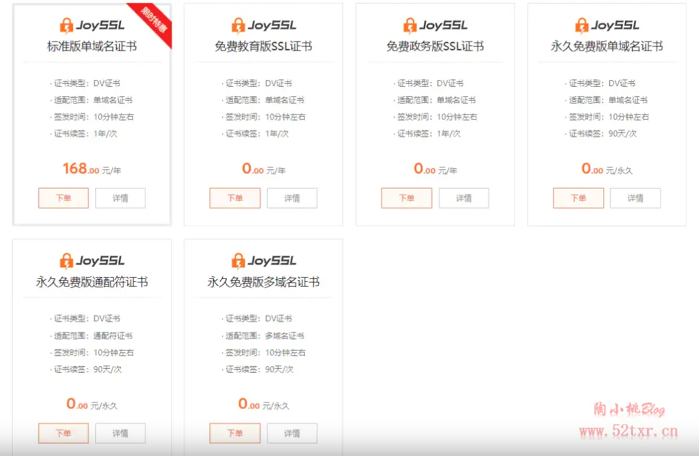Click JoySSL logo on 标准版单域名证书 card
Viewport: 699px width, 456px height.
(92, 25)
